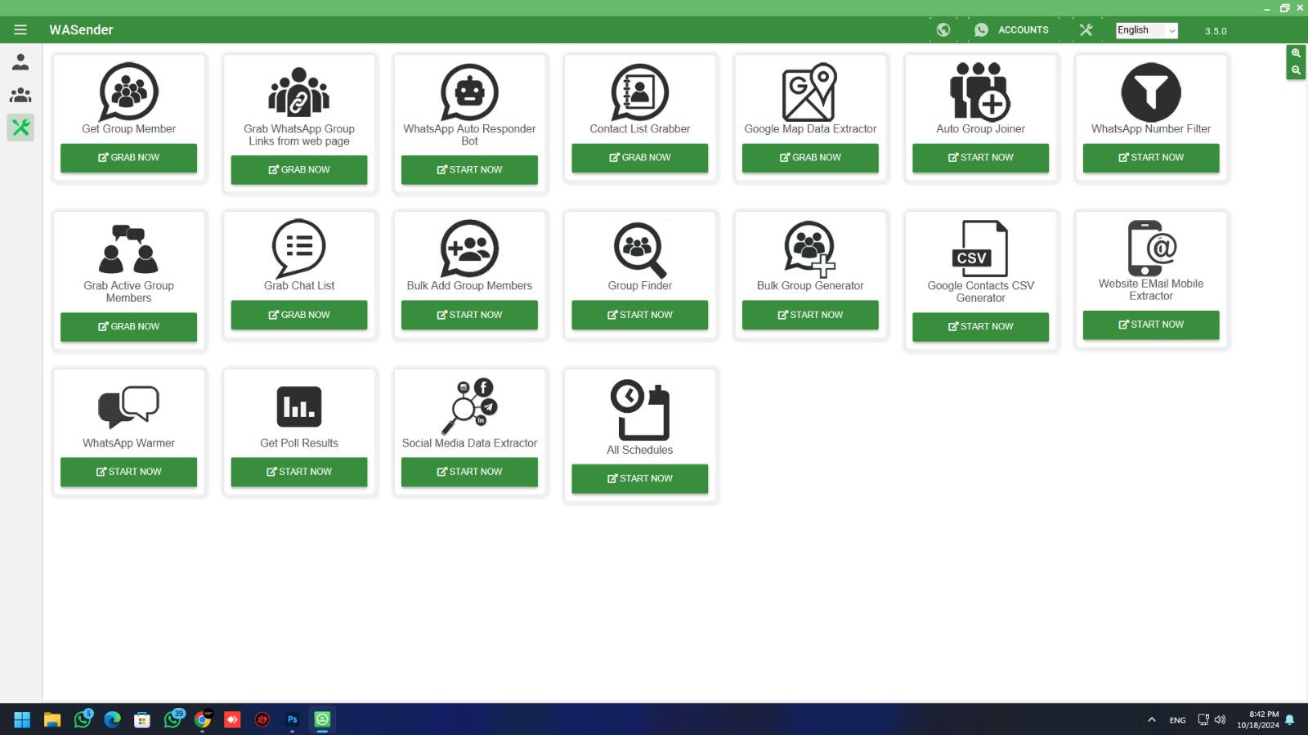The width and height of the screenshot is (1308, 735).
Task: Click Start Now under Group Finder
Action: point(640,315)
